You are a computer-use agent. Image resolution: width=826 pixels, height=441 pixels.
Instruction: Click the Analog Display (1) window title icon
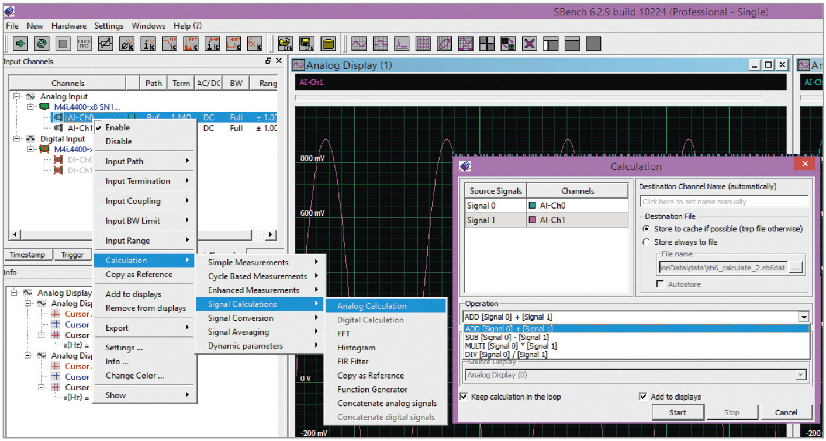coord(299,65)
